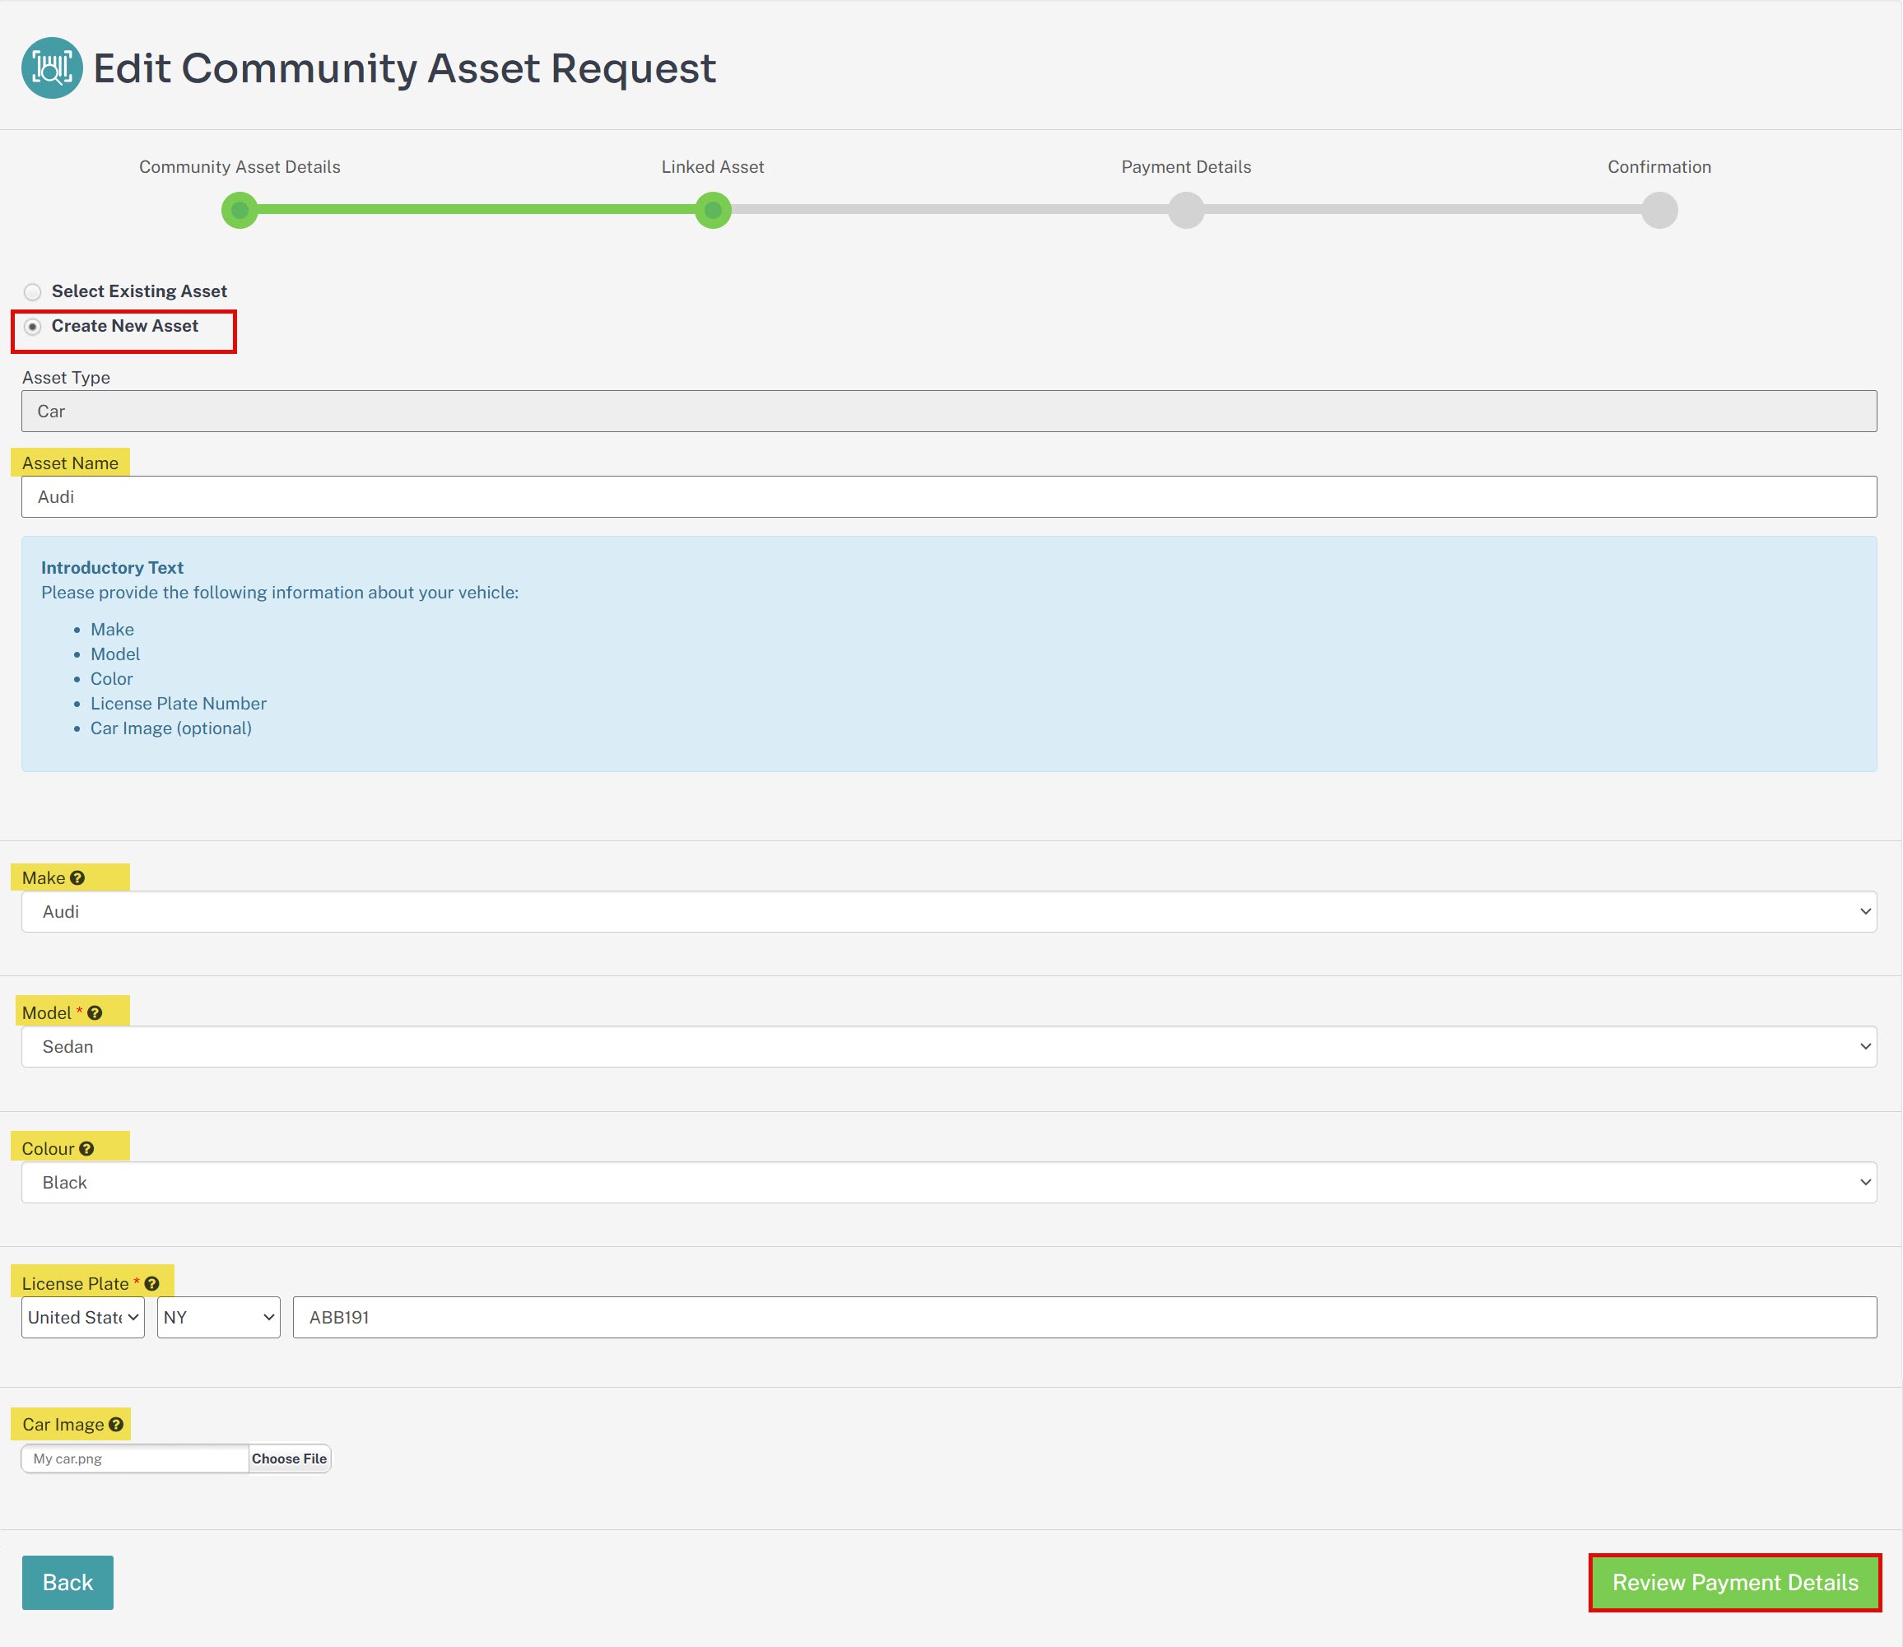Image resolution: width=1903 pixels, height=1647 pixels.
Task: Open the Model field help icon
Action: (95, 1013)
